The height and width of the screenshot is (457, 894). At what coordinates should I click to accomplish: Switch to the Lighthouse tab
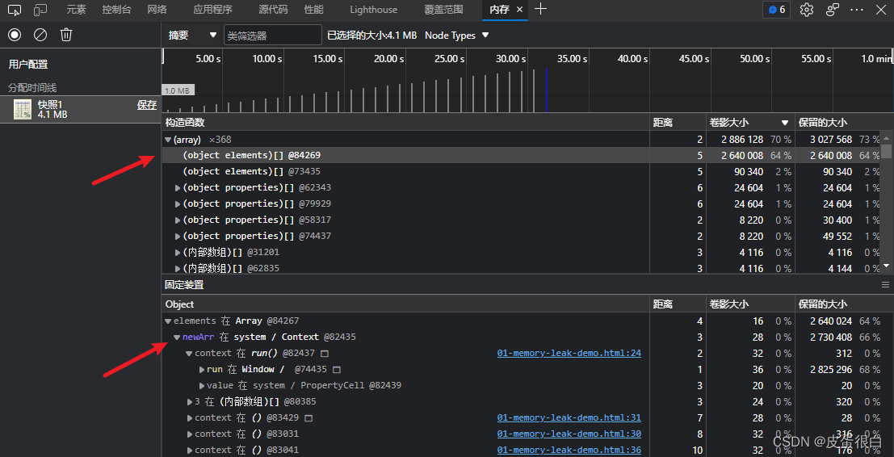(373, 10)
